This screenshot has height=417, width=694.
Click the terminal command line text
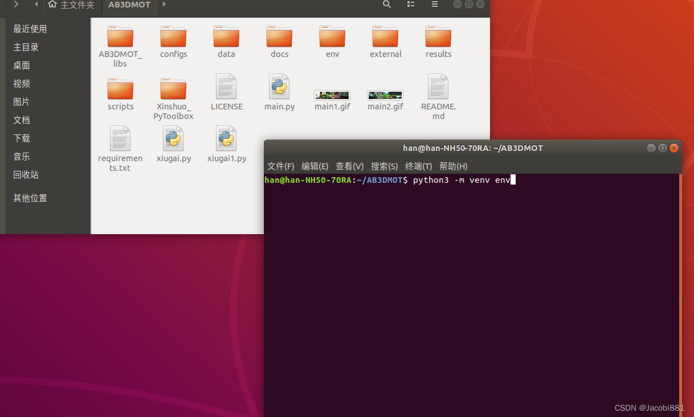(x=462, y=180)
